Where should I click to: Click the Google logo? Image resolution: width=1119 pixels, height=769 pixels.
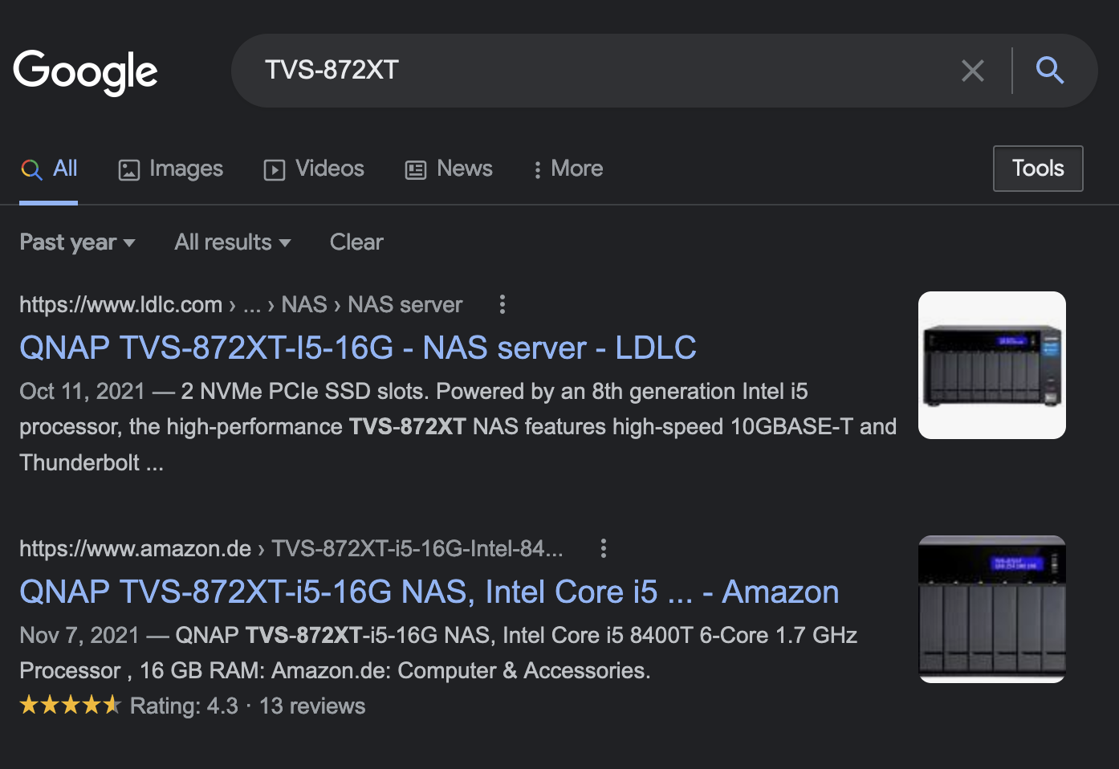tap(86, 72)
